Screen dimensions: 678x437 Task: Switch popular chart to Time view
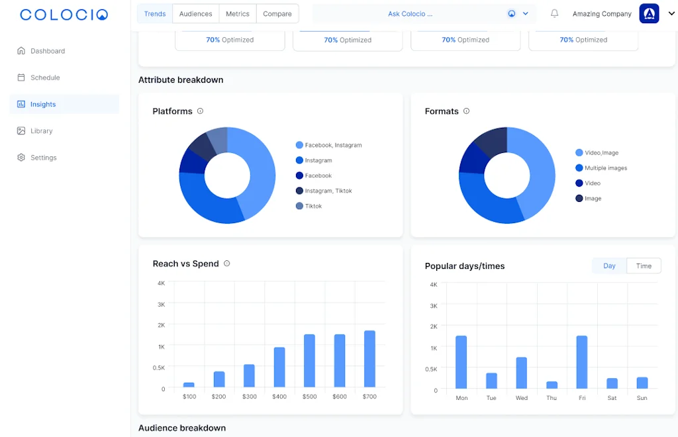[x=644, y=266]
